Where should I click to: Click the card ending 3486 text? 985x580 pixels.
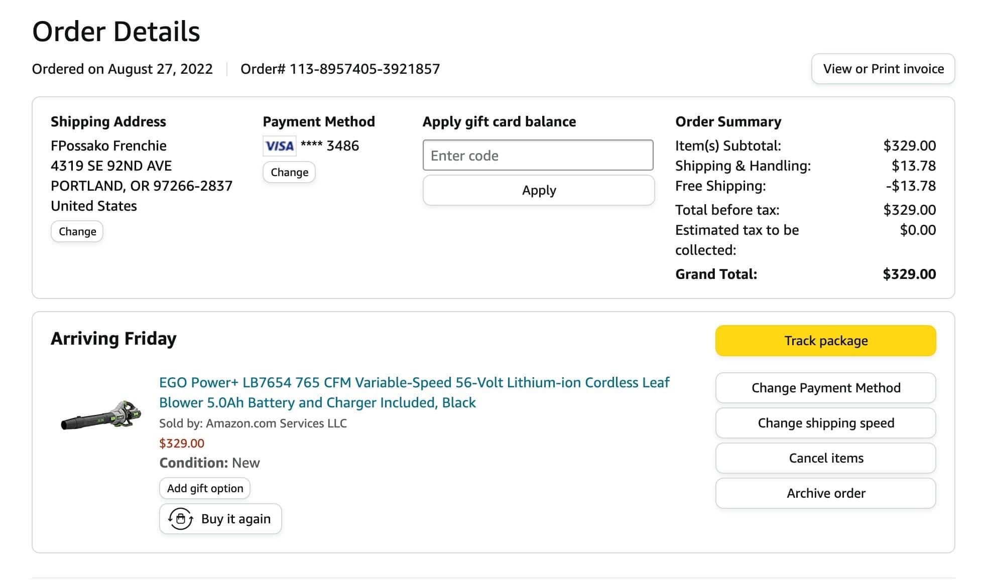click(x=330, y=146)
